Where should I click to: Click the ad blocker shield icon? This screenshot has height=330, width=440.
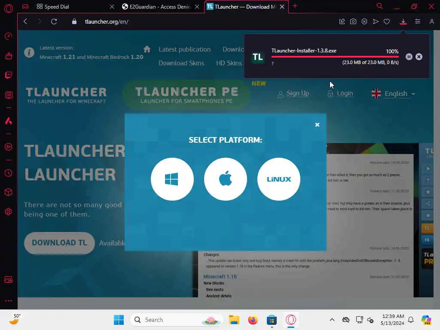click(x=364, y=21)
